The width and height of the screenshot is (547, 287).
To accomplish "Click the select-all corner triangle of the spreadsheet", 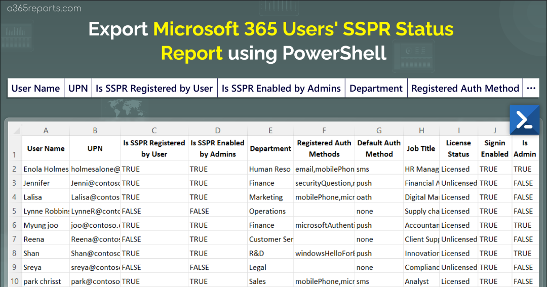I will (16, 131).
